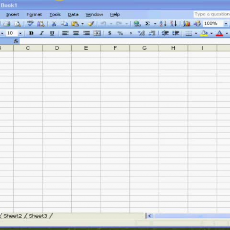Open the Data menu
This screenshot has width=230, height=230.
tap(73, 14)
